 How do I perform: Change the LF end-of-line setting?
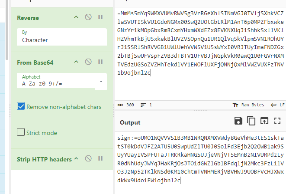(277, 105)
